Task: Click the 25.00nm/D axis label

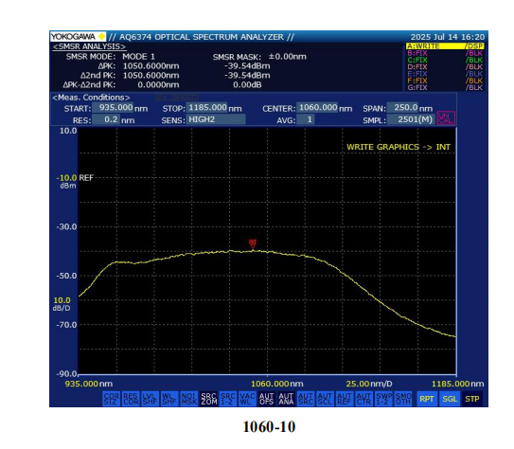Action: [369, 384]
